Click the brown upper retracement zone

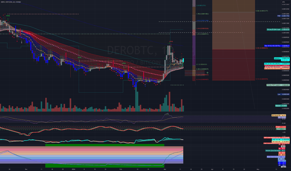[x=234, y=30]
